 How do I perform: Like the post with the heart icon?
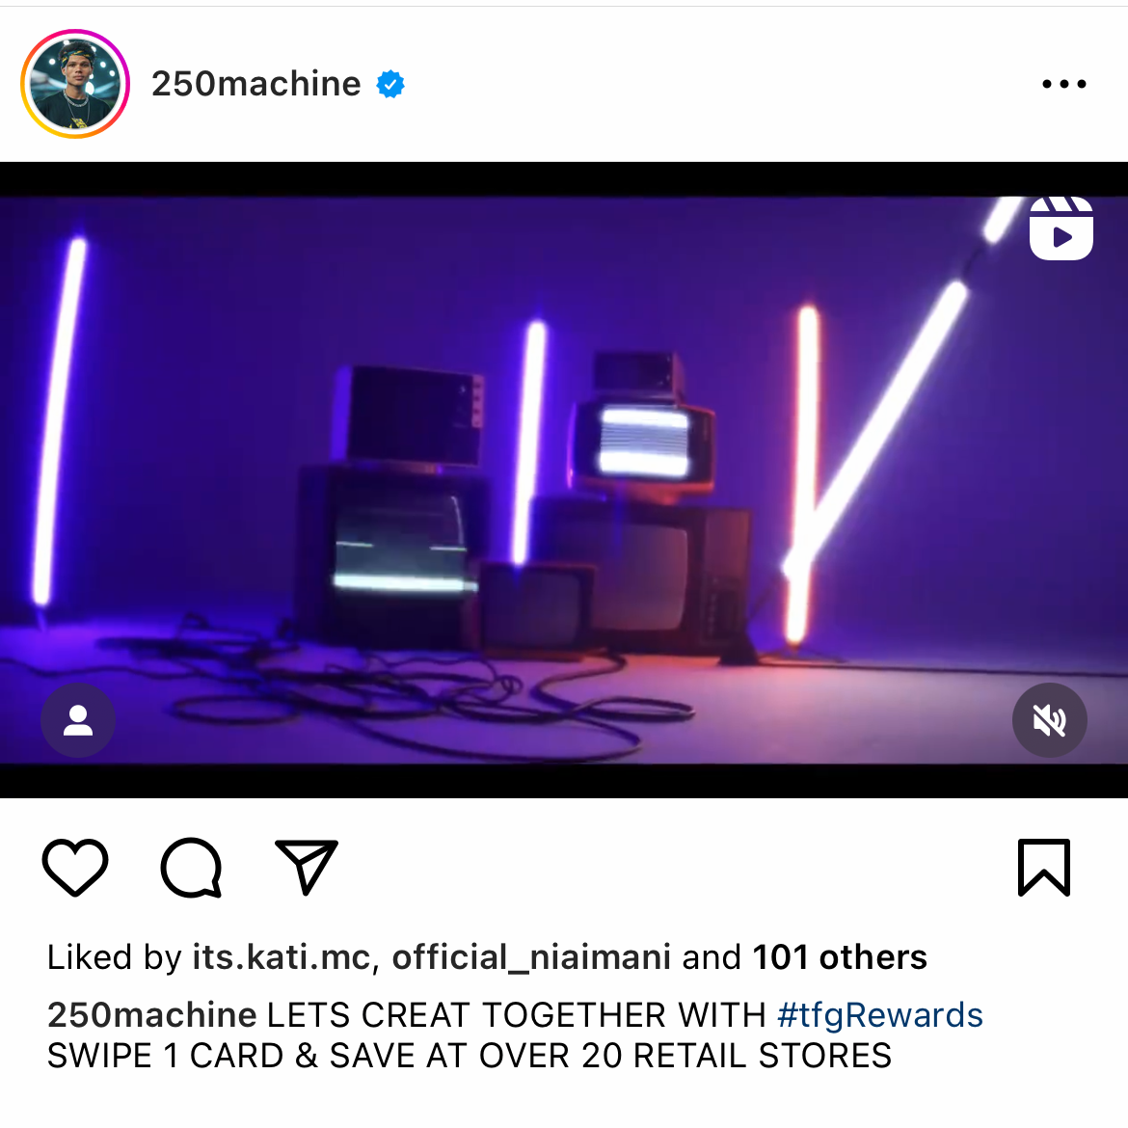[75, 867]
